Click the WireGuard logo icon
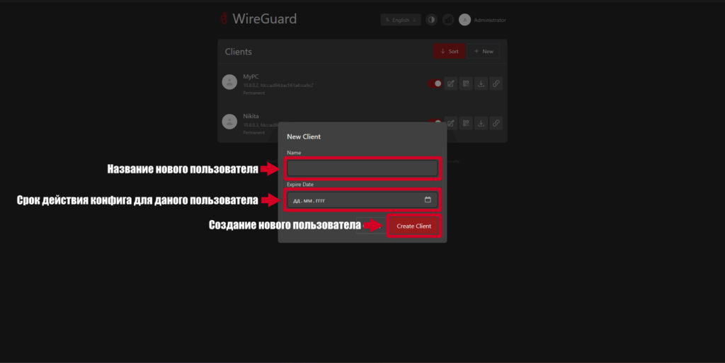This screenshot has width=725, height=363. (x=224, y=19)
